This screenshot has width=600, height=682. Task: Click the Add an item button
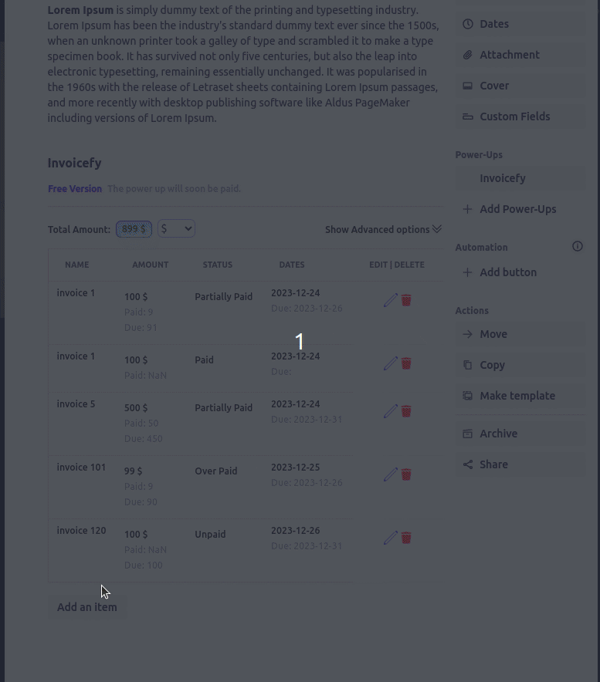click(x=86, y=607)
